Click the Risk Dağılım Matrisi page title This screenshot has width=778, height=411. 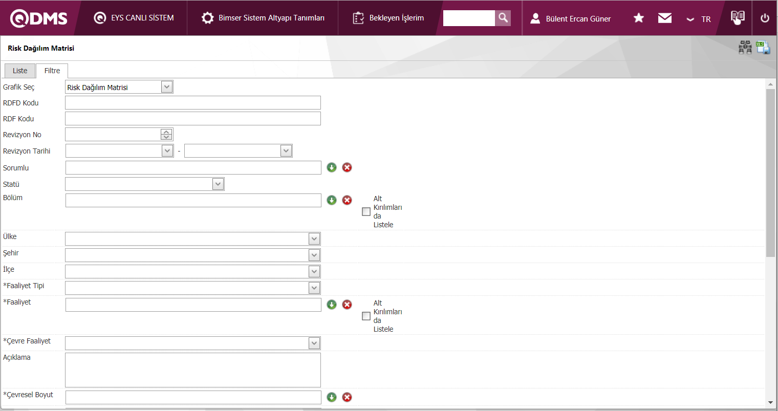(x=41, y=48)
